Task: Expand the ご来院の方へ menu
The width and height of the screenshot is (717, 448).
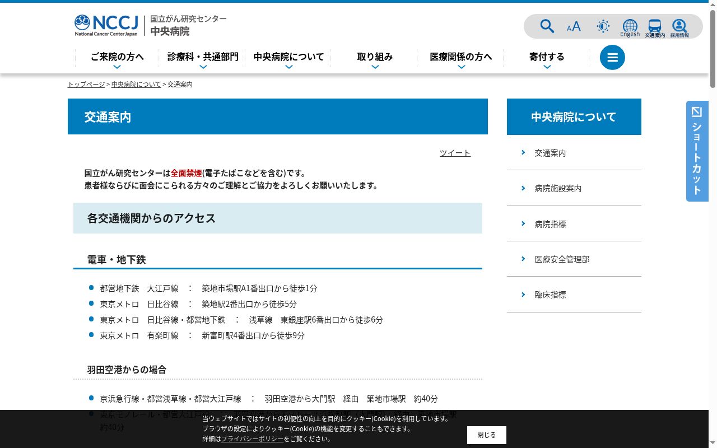Action: pos(117,58)
